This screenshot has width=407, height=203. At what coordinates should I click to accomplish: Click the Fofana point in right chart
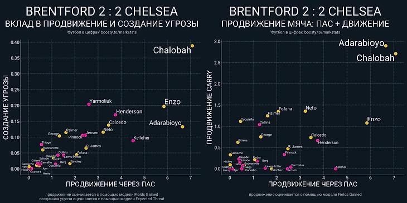click(278, 111)
